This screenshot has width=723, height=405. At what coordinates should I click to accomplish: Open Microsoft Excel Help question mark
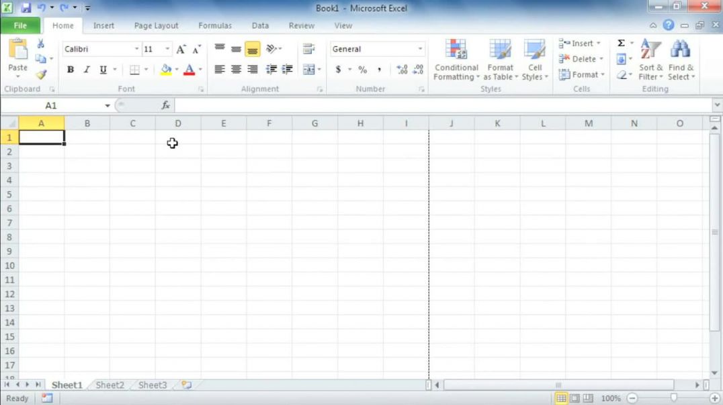(668, 25)
